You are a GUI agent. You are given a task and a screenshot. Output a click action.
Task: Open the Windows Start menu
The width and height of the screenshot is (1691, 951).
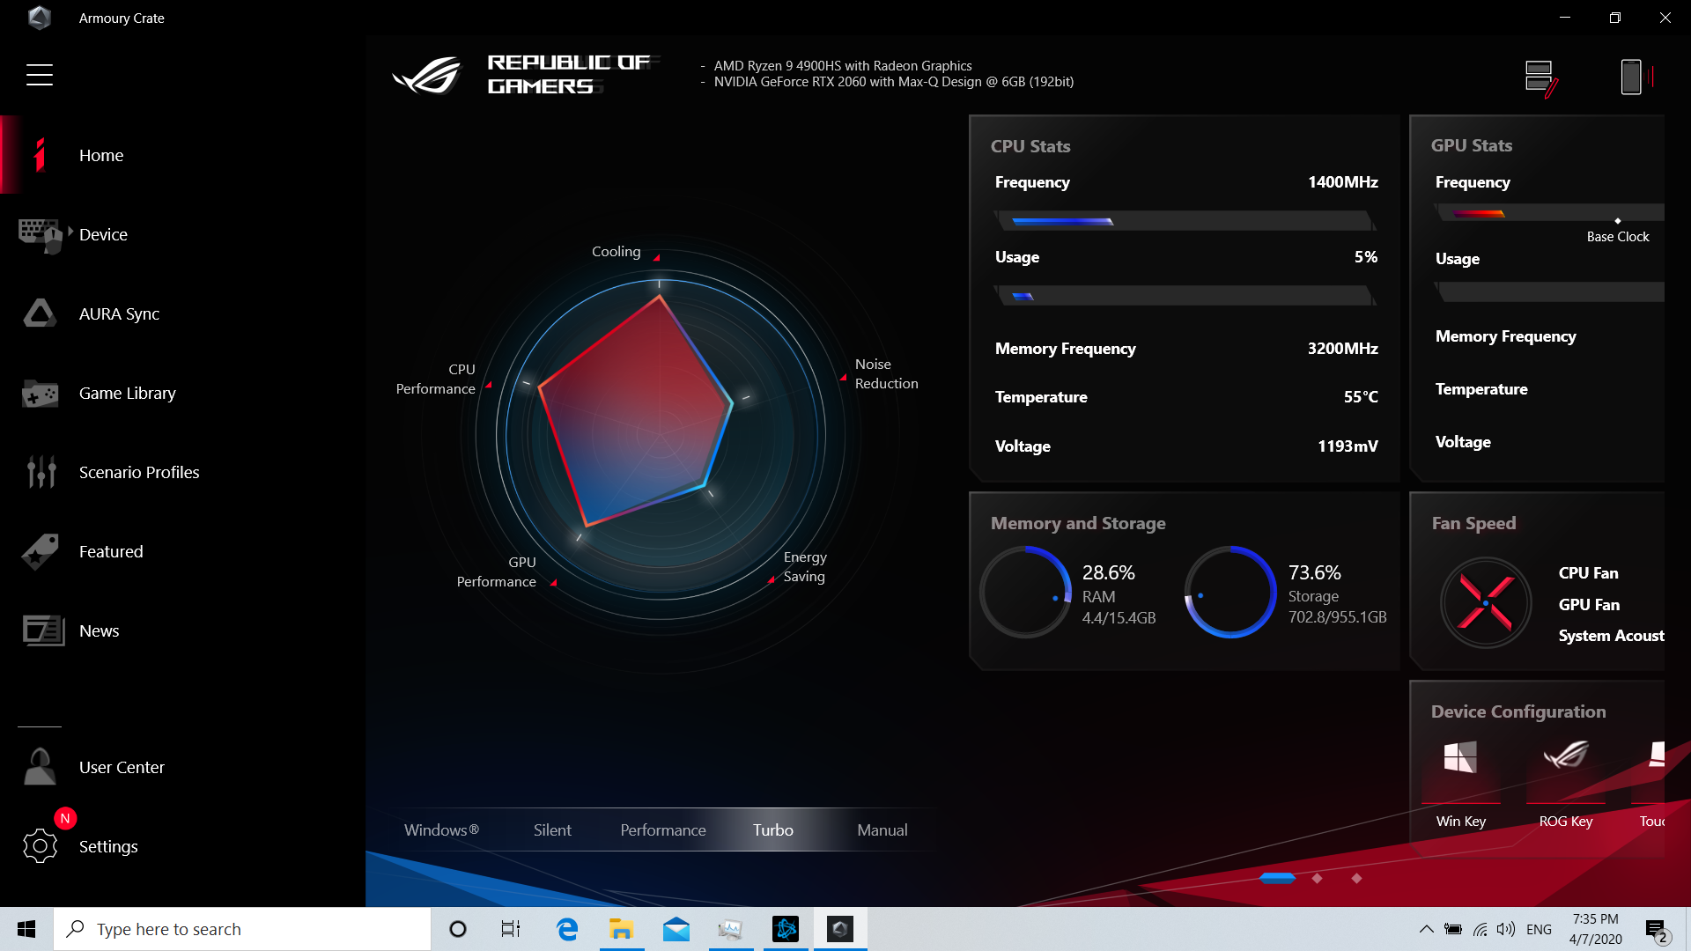(26, 929)
